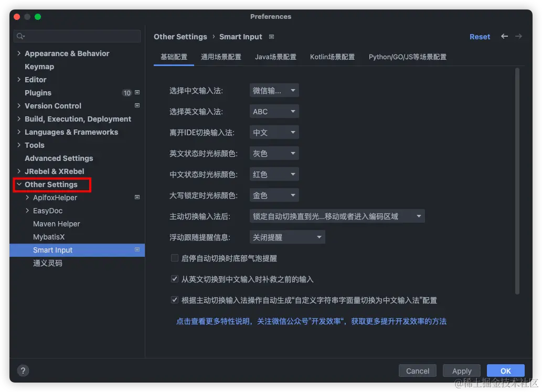Click the Smart Input breadcrumb text
Screen dimensions: 542x392
[x=241, y=37]
